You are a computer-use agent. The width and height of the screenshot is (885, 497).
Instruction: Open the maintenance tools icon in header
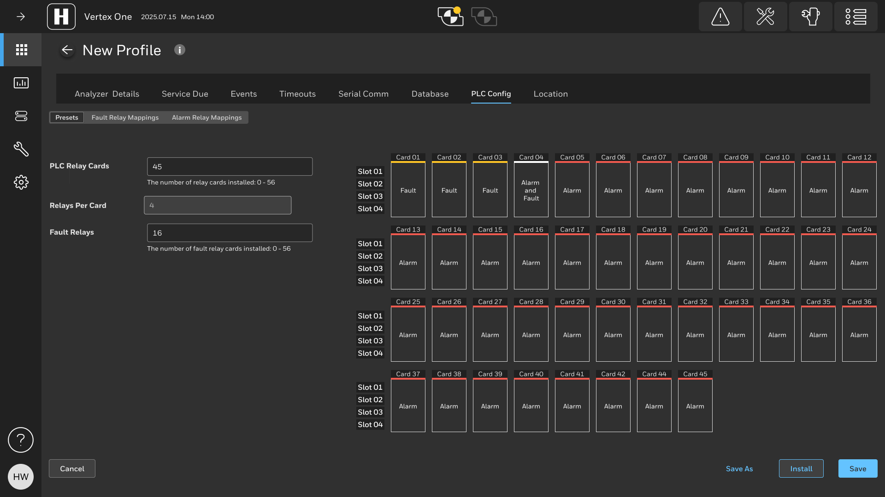click(765, 17)
